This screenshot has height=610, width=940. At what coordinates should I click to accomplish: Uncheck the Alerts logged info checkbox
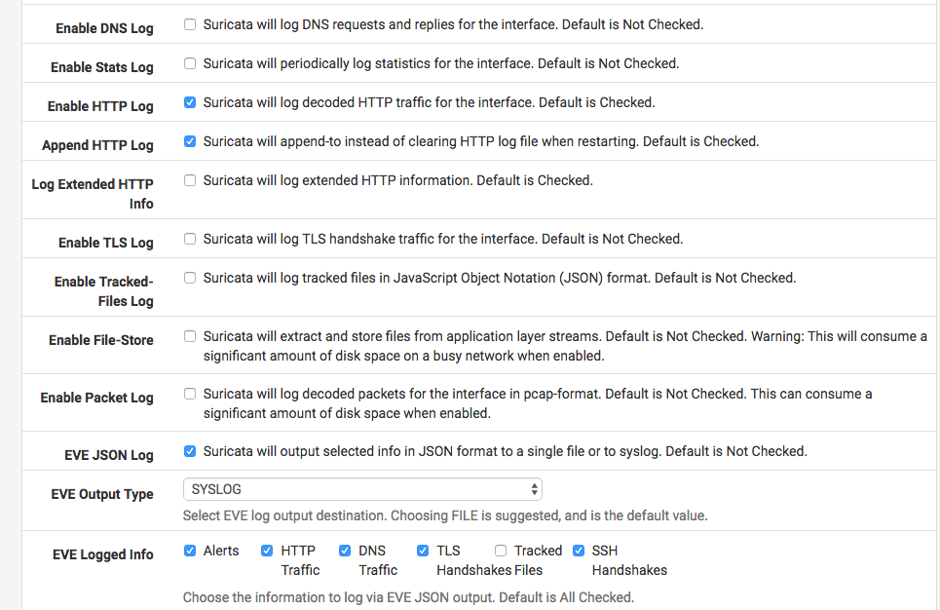click(x=190, y=551)
